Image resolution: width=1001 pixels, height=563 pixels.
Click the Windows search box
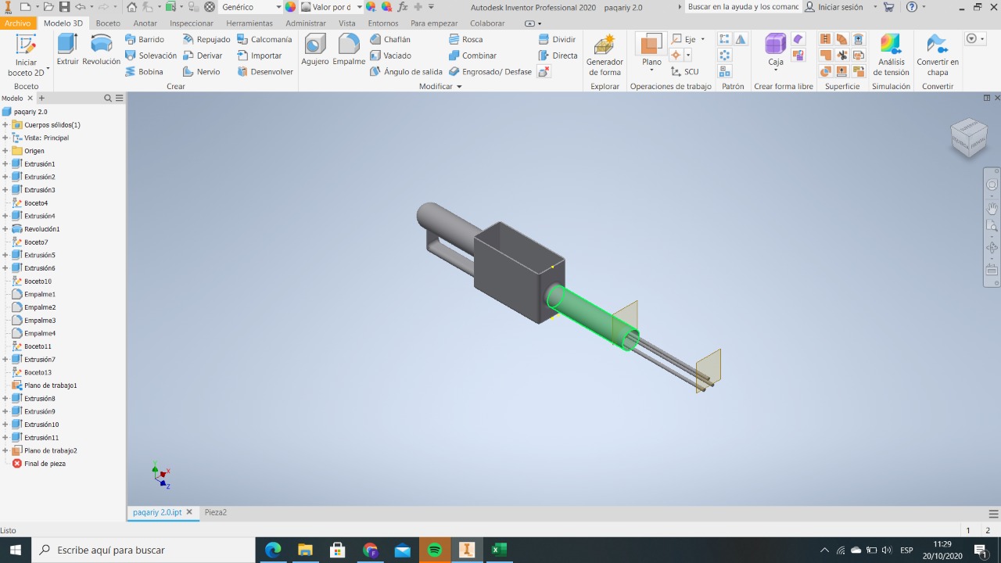tap(143, 550)
